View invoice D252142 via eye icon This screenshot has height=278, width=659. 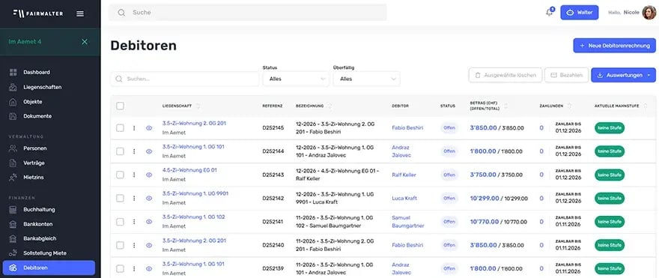(x=149, y=198)
